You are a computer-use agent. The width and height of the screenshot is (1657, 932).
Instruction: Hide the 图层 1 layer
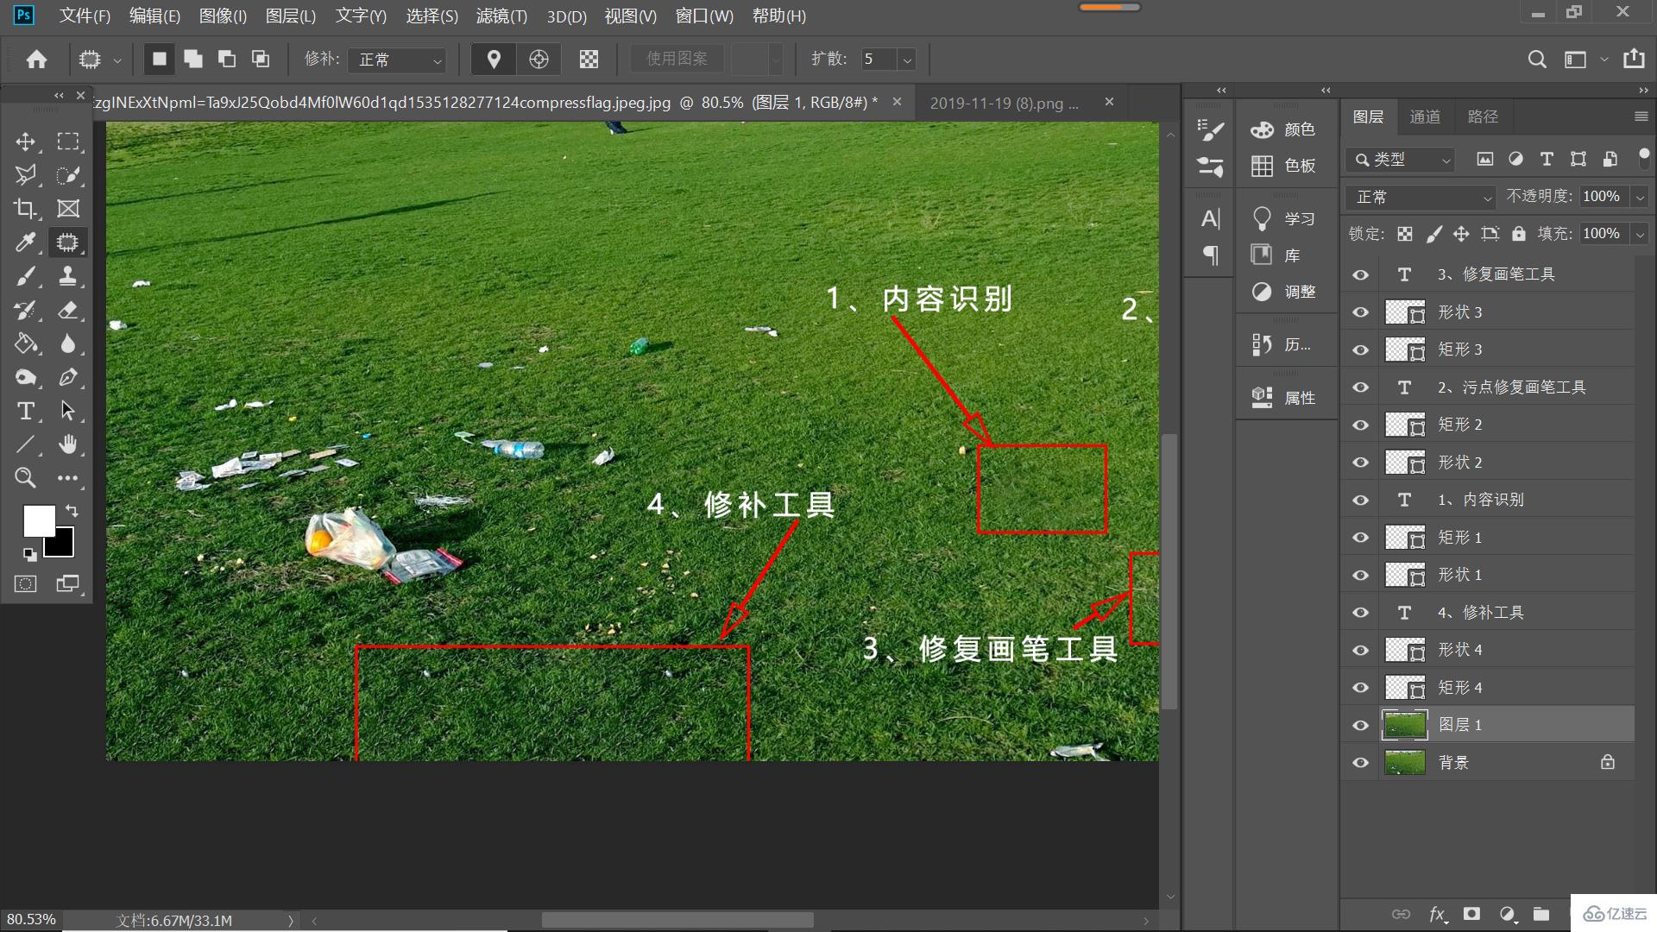click(x=1361, y=725)
